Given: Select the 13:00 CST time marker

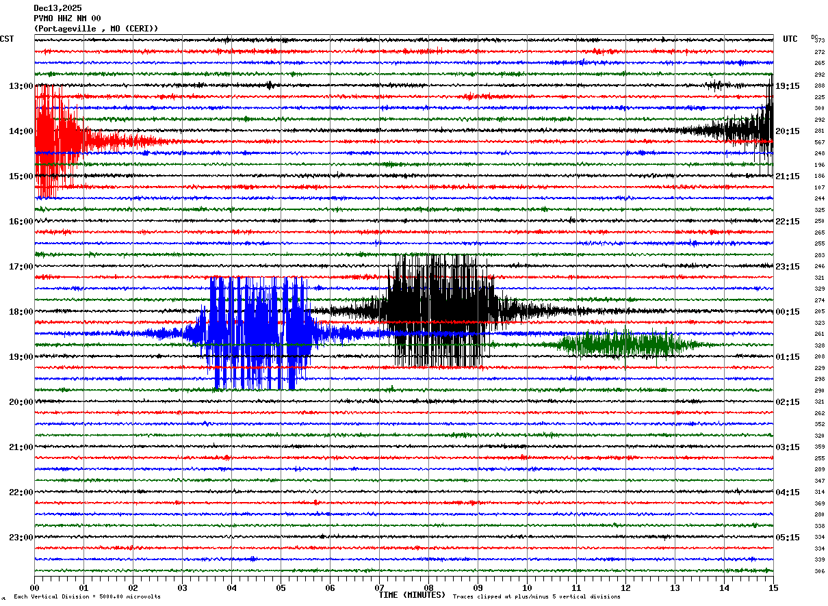Looking at the screenshot, I should tap(21, 86).
